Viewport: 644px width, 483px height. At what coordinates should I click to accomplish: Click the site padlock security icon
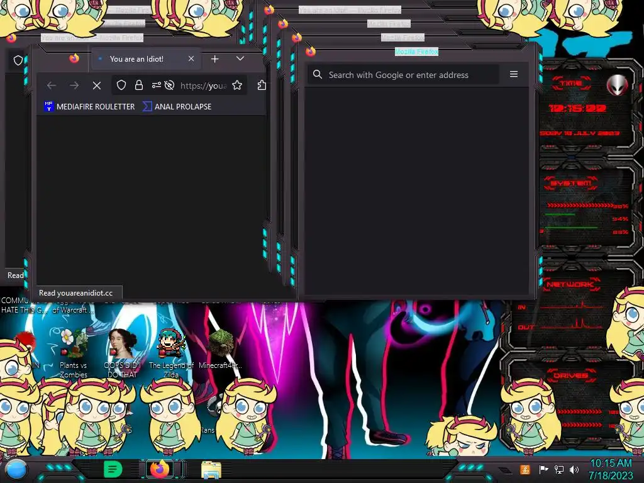139,85
